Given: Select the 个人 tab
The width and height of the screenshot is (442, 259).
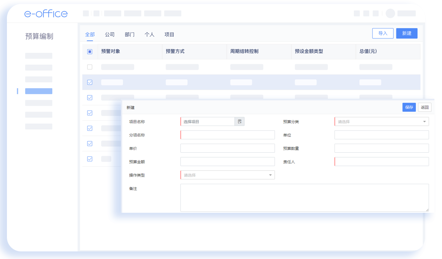Looking at the screenshot, I should [x=149, y=34].
